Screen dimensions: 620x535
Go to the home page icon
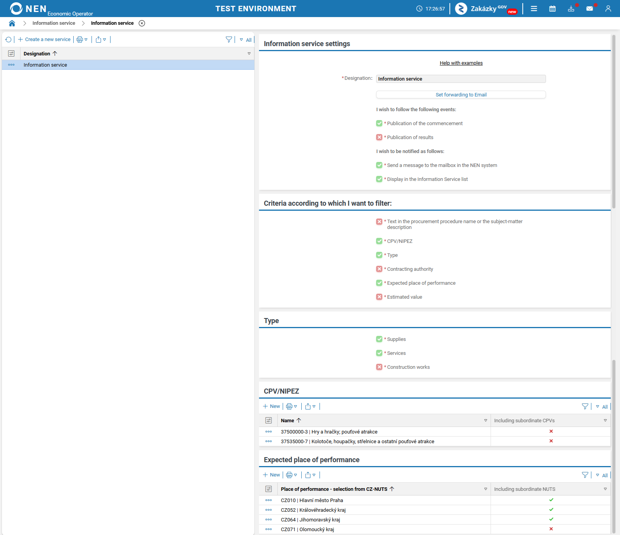[12, 23]
